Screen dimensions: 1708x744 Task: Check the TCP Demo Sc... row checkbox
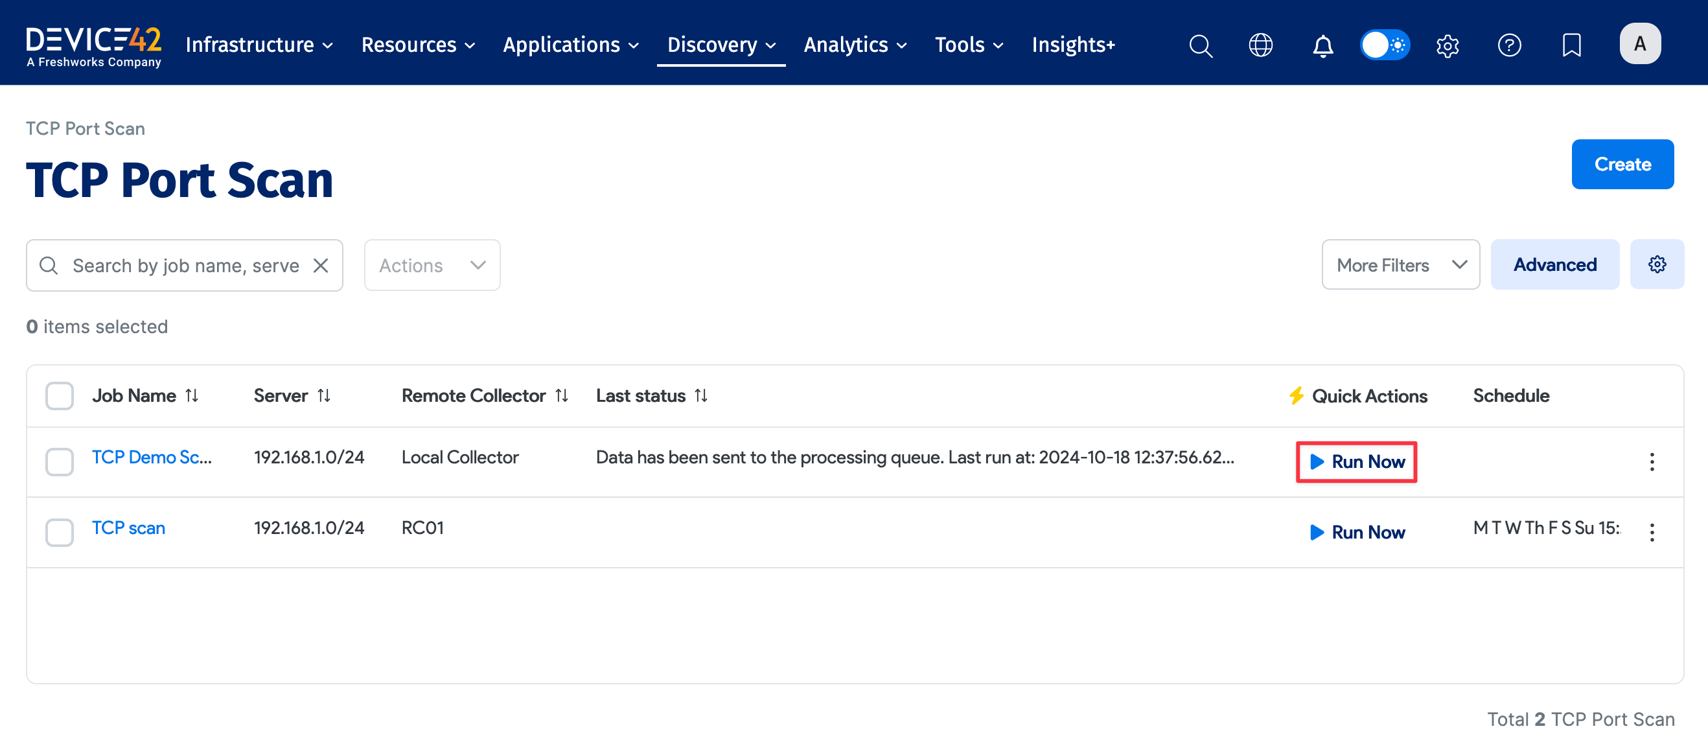(x=59, y=461)
